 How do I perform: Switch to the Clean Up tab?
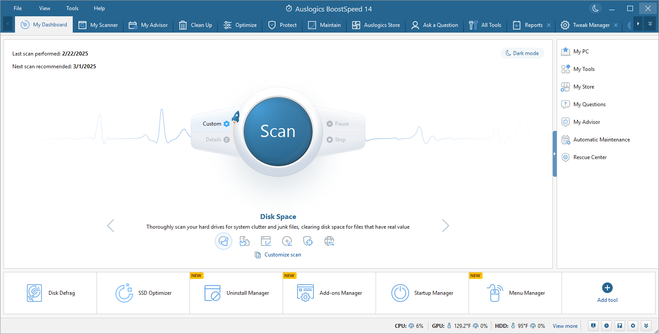[x=196, y=25]
